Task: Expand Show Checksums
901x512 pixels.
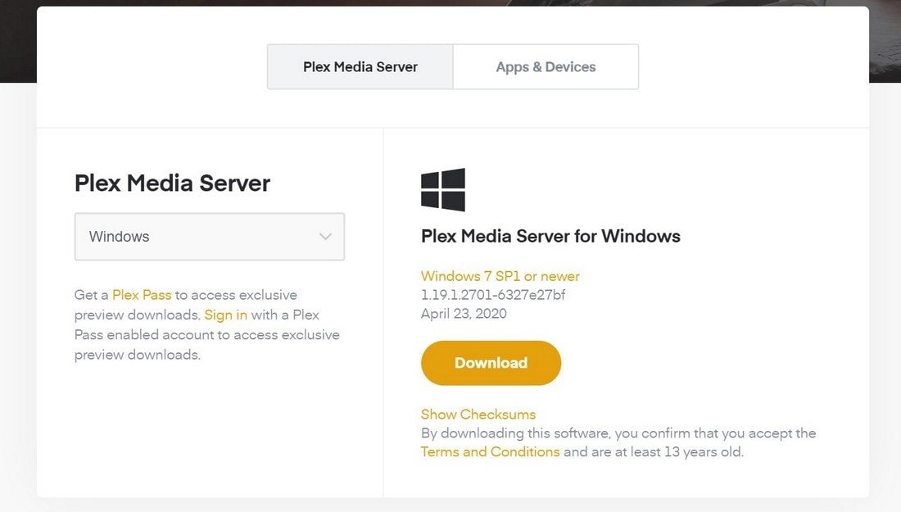Action: (x=478, y=415)
